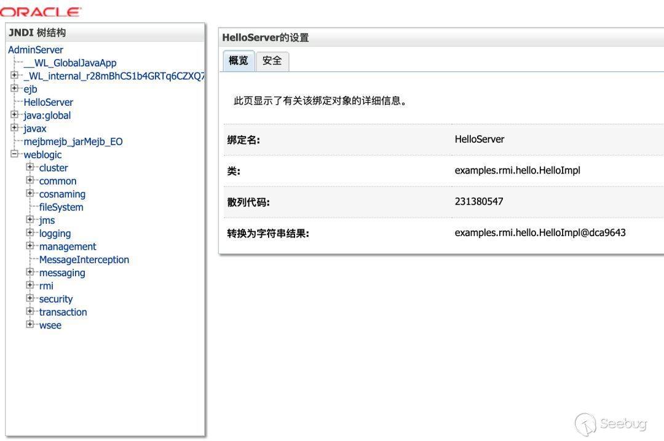Expand the cosnaming node
Screen dimensions: 664x441
30,193
